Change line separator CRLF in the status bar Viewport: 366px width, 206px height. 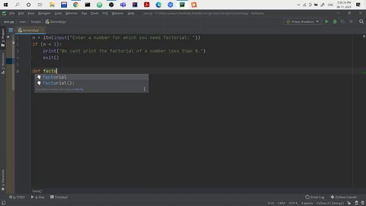(x=281, y=203)
